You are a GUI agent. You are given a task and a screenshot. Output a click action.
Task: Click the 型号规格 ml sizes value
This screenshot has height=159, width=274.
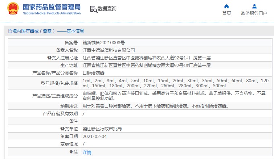(175, 83)
